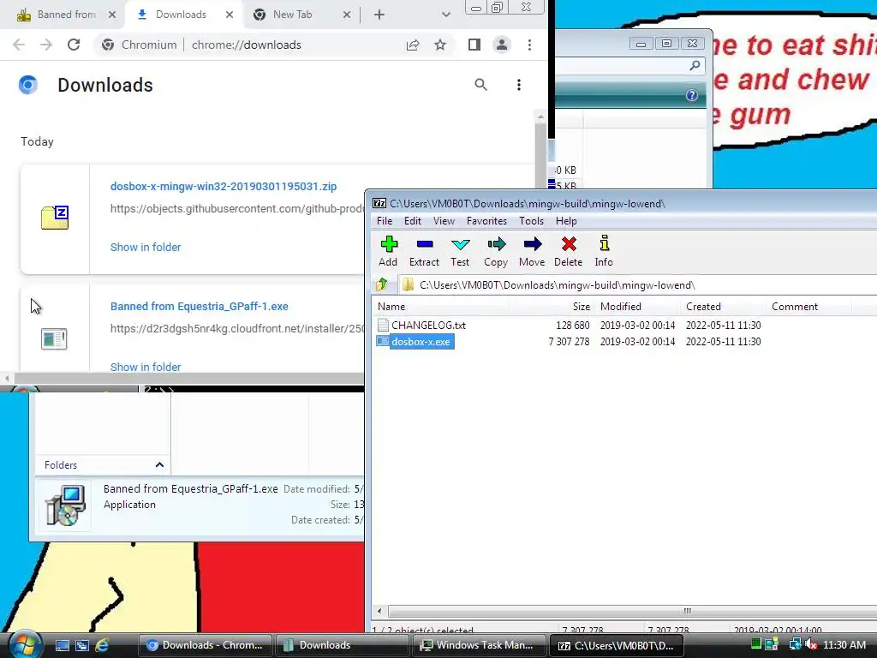This screenshot has height=658, width=877.
Task: Open Info in 7-Zip toolbar
Action: [604, 251]
